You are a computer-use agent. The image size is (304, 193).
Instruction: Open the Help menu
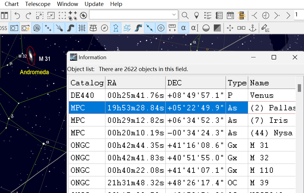[116, 4]
